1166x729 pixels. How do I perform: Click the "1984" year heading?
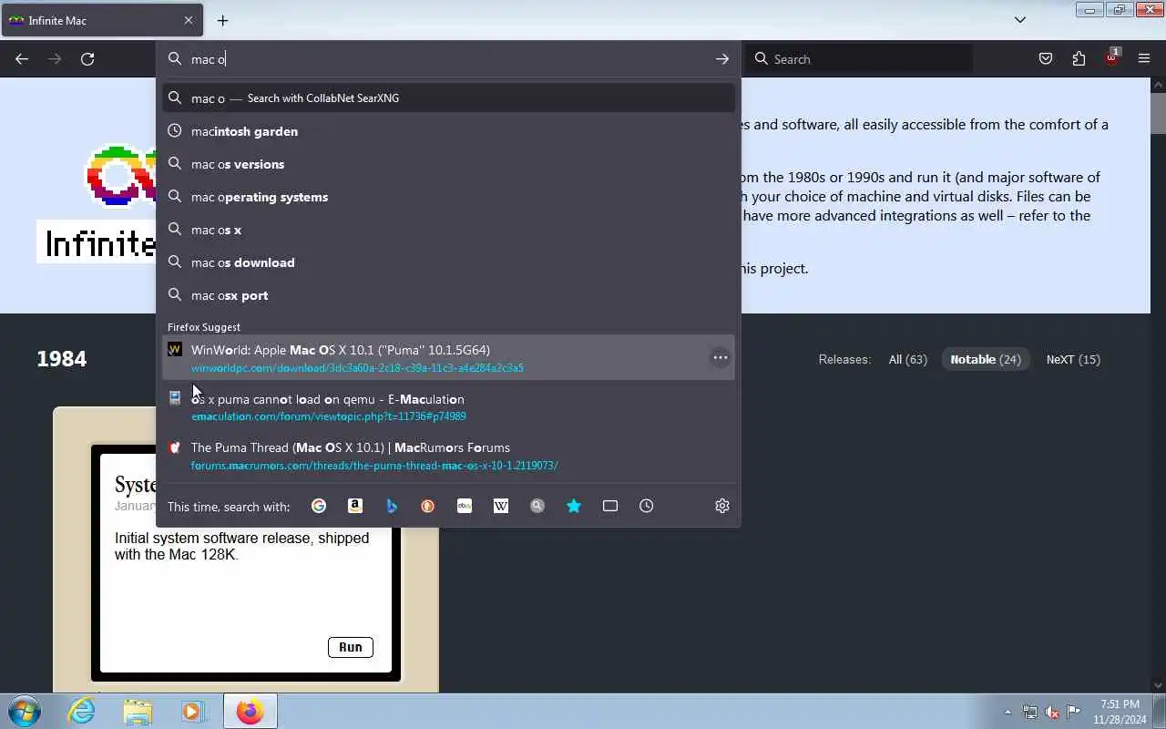pyautogui.click(x=62, y=359)
